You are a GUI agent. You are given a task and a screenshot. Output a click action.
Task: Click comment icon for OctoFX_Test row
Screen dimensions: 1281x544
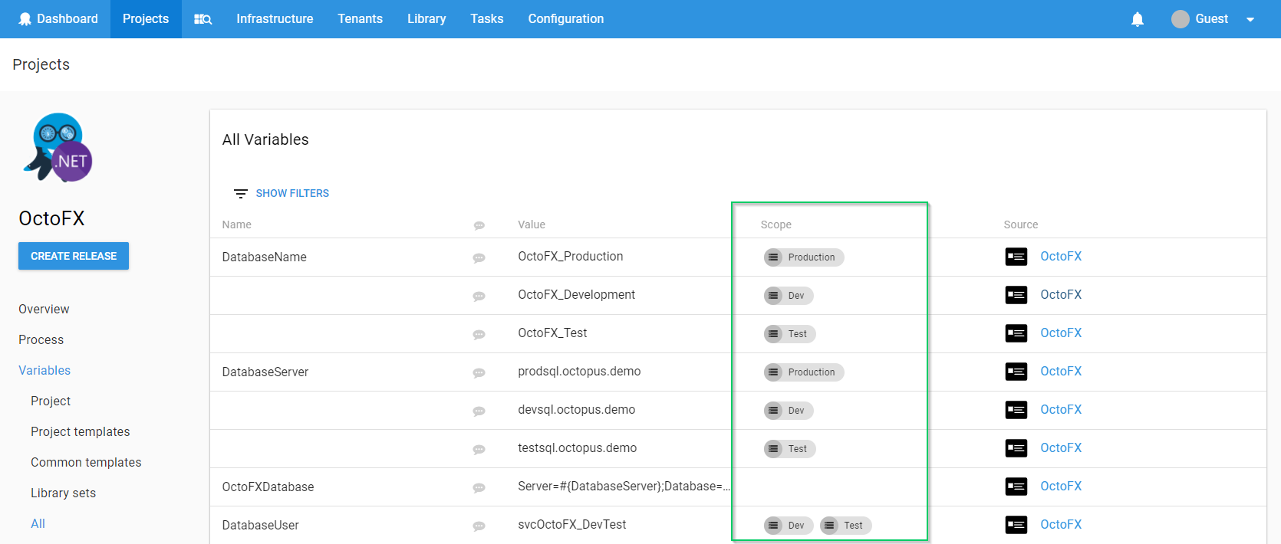pos(479,334)
